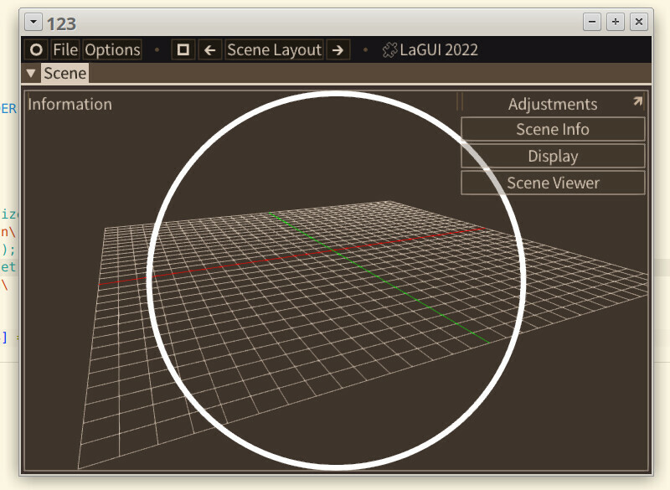Open the Scene Layout selector
The width and height of the screenshot is (670, 490).
click(x=274, y=50)
